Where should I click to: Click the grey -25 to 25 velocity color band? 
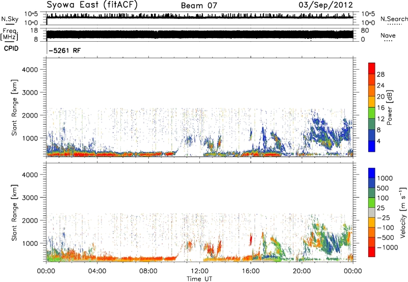point(372,212)
